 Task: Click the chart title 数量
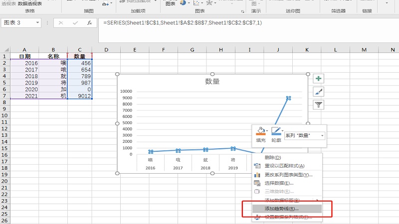[212, 81]
